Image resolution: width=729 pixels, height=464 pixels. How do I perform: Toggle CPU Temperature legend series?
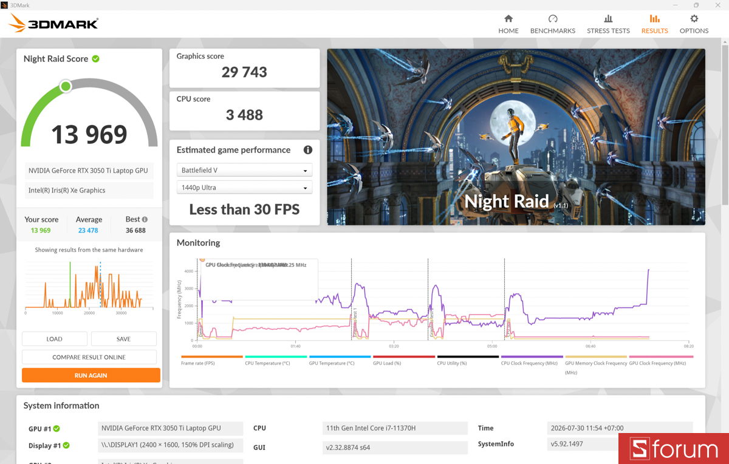[276, 360]
